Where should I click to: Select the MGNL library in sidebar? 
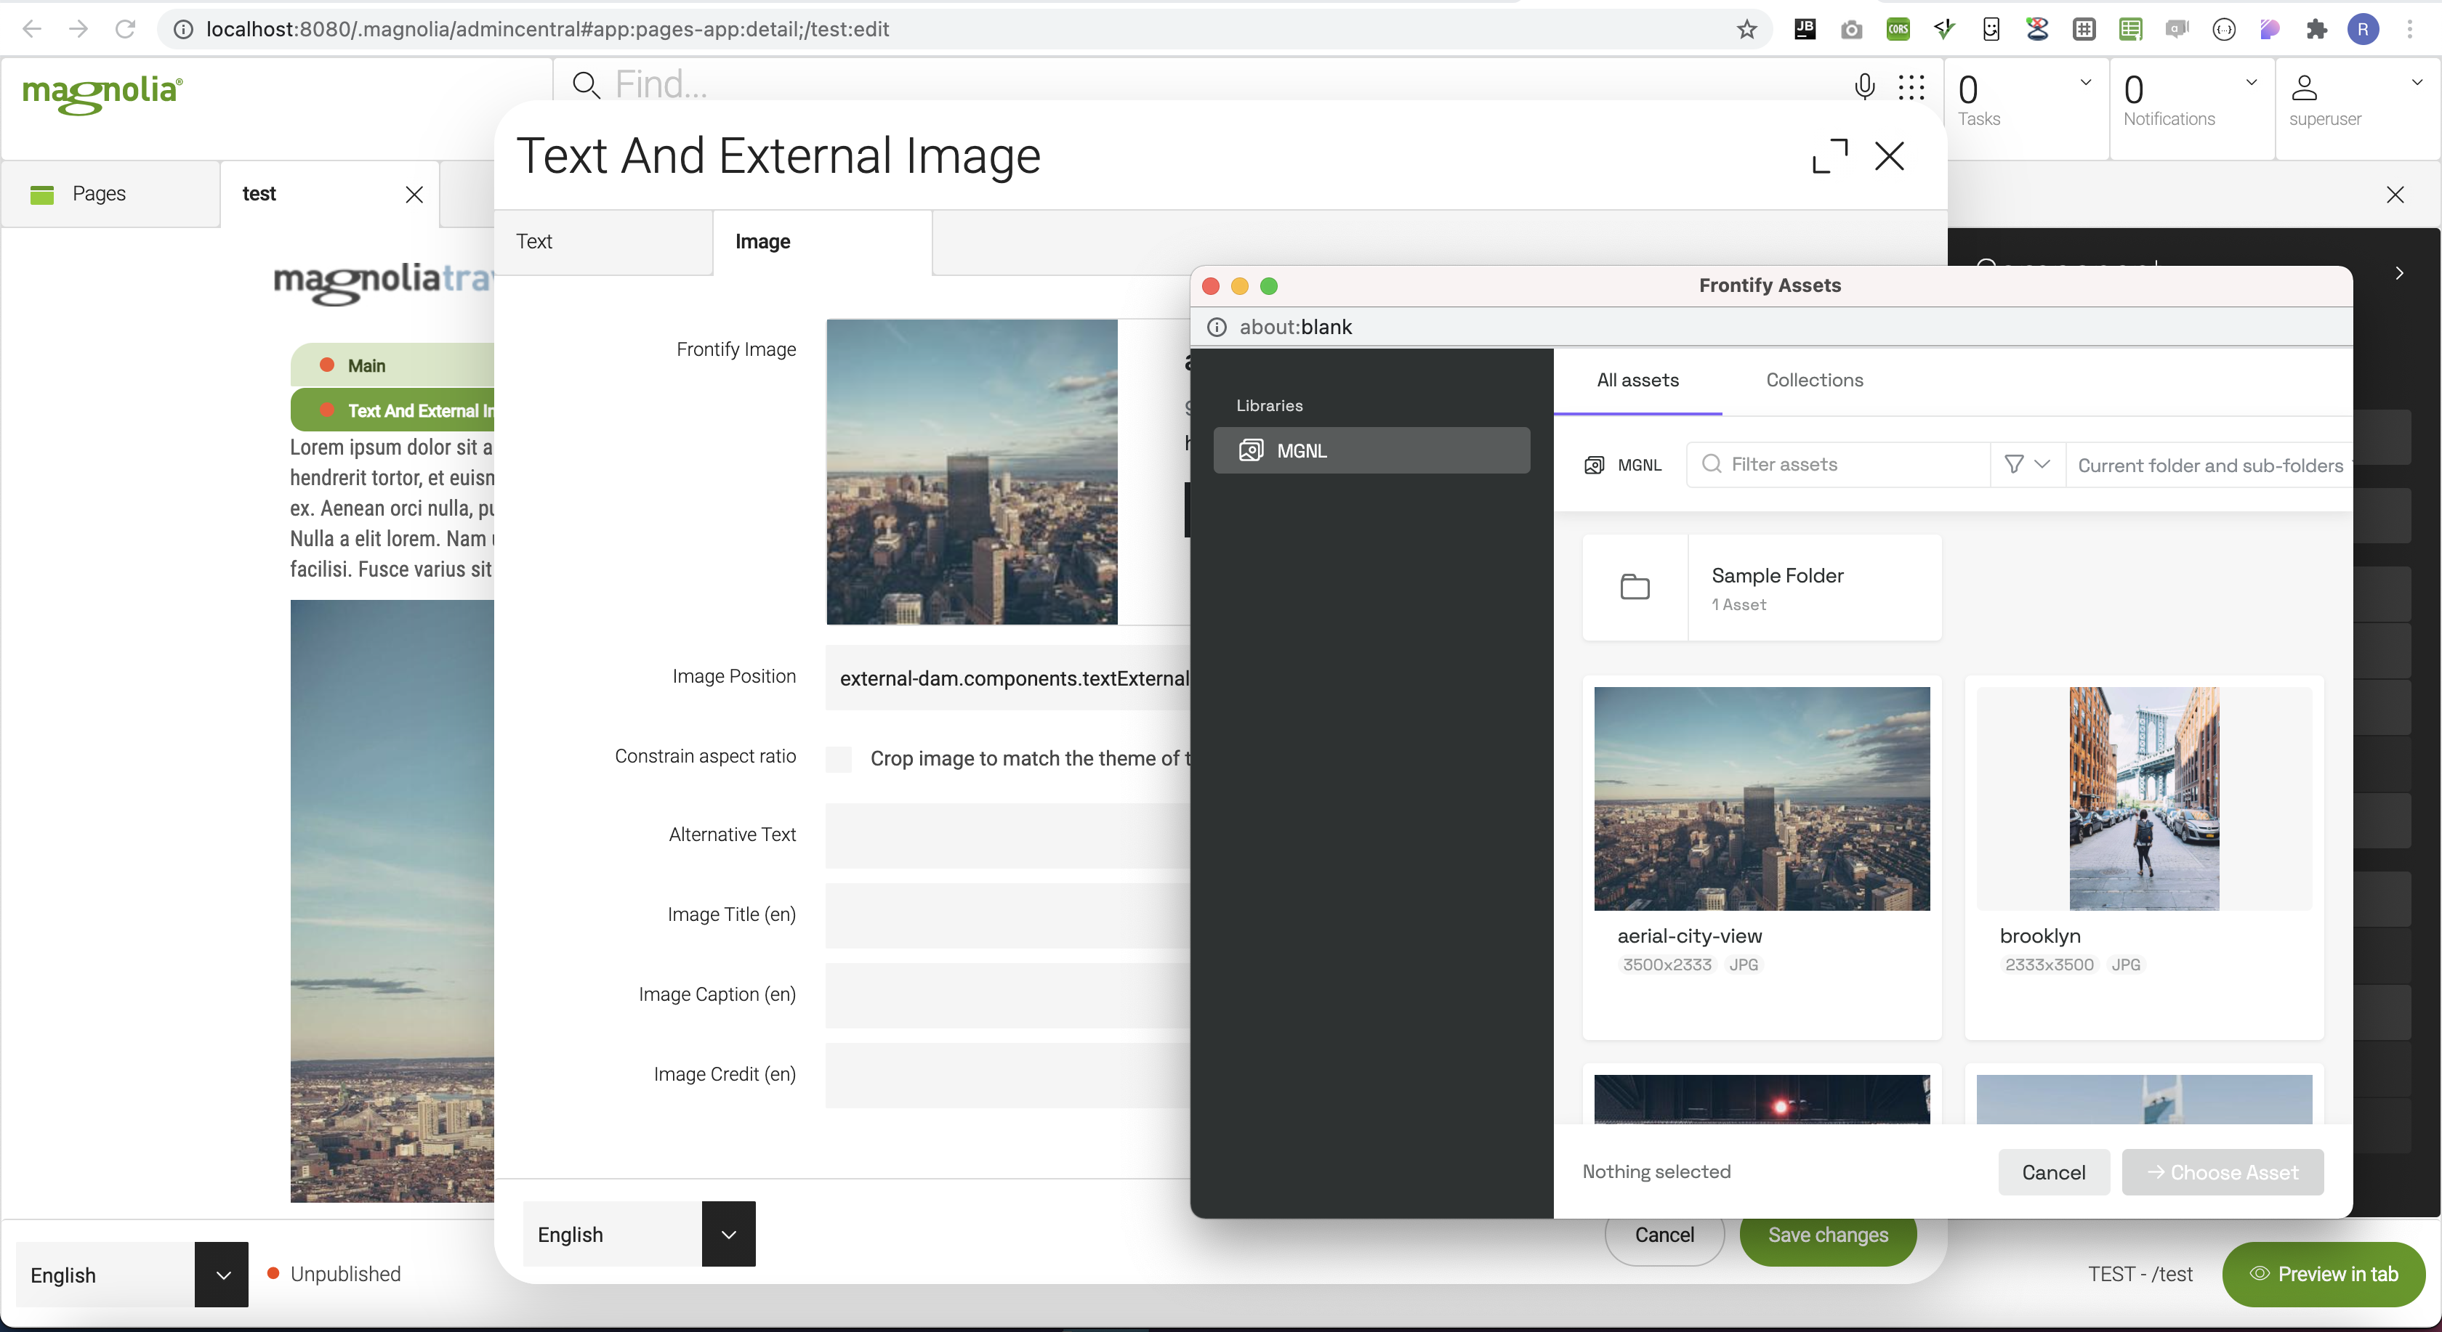click(1371, 450)
